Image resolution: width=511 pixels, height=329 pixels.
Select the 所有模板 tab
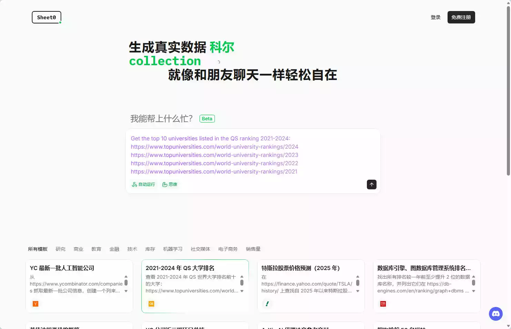pos(38,249)
